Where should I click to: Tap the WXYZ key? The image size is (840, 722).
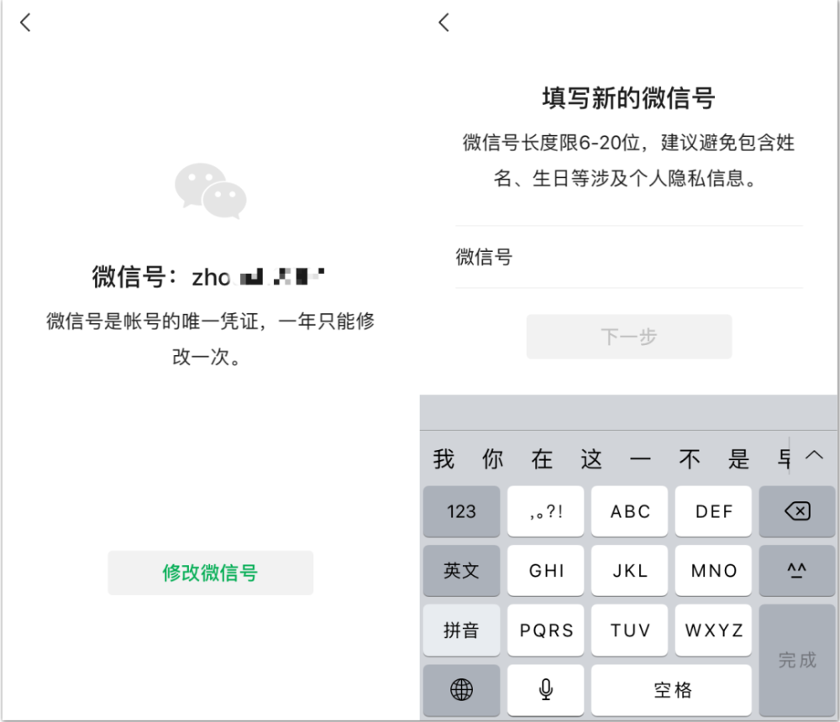pyautogui.click(x=713, y=630)
